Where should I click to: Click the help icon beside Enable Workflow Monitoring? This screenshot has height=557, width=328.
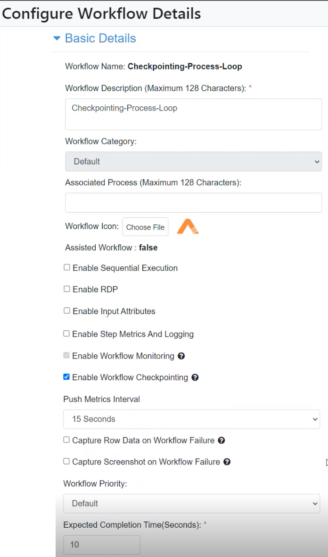[x=181, y=356]
